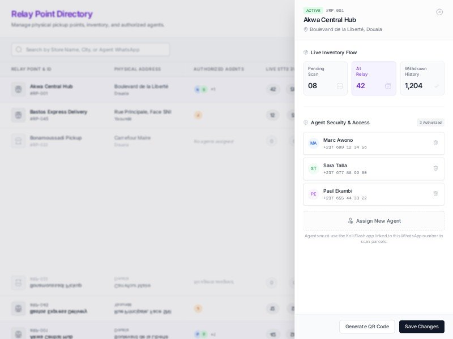This screenshot has height=339, width=453.
Task: Click the ACTIVE status badge
Action: (x=313, y=10)
